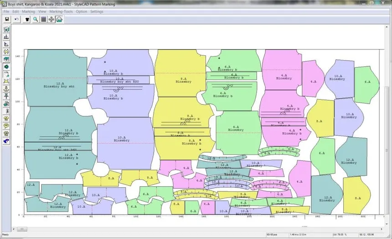The width and height of the screenshot is (392, 239).
Task: Open the Option menu
Action: (82, 11)
